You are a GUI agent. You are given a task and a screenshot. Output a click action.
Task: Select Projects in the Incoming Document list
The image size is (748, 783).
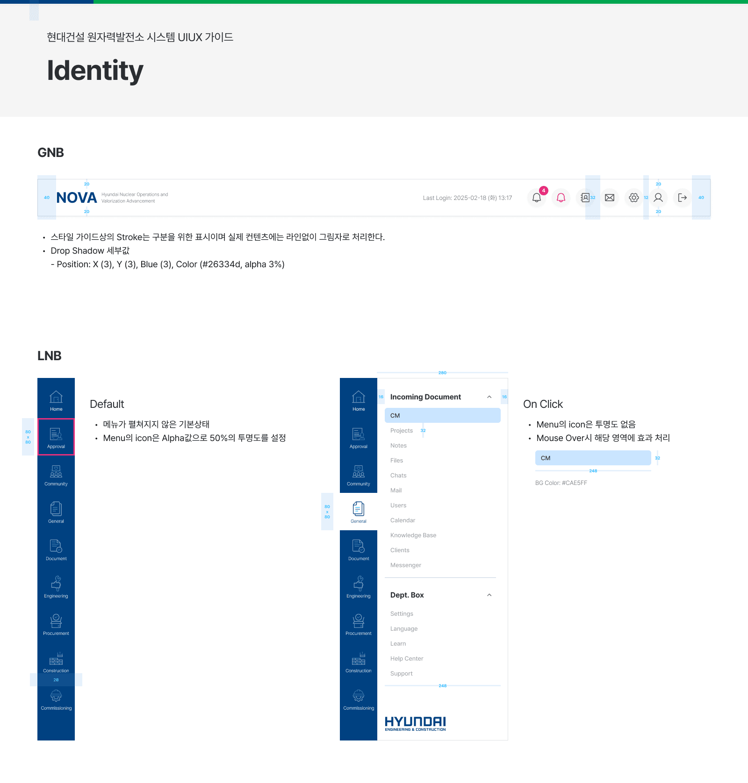pos(402,431)
